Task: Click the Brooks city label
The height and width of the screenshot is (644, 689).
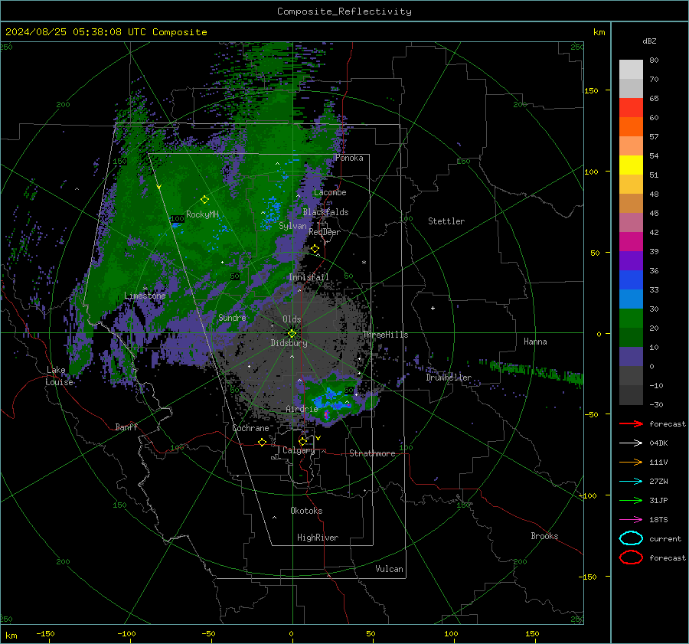Action: tap(544, 536)
